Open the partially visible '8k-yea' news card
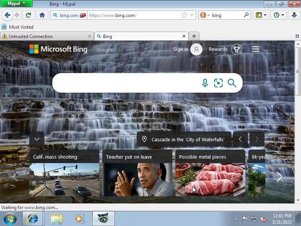 click(x=257, y=173)
